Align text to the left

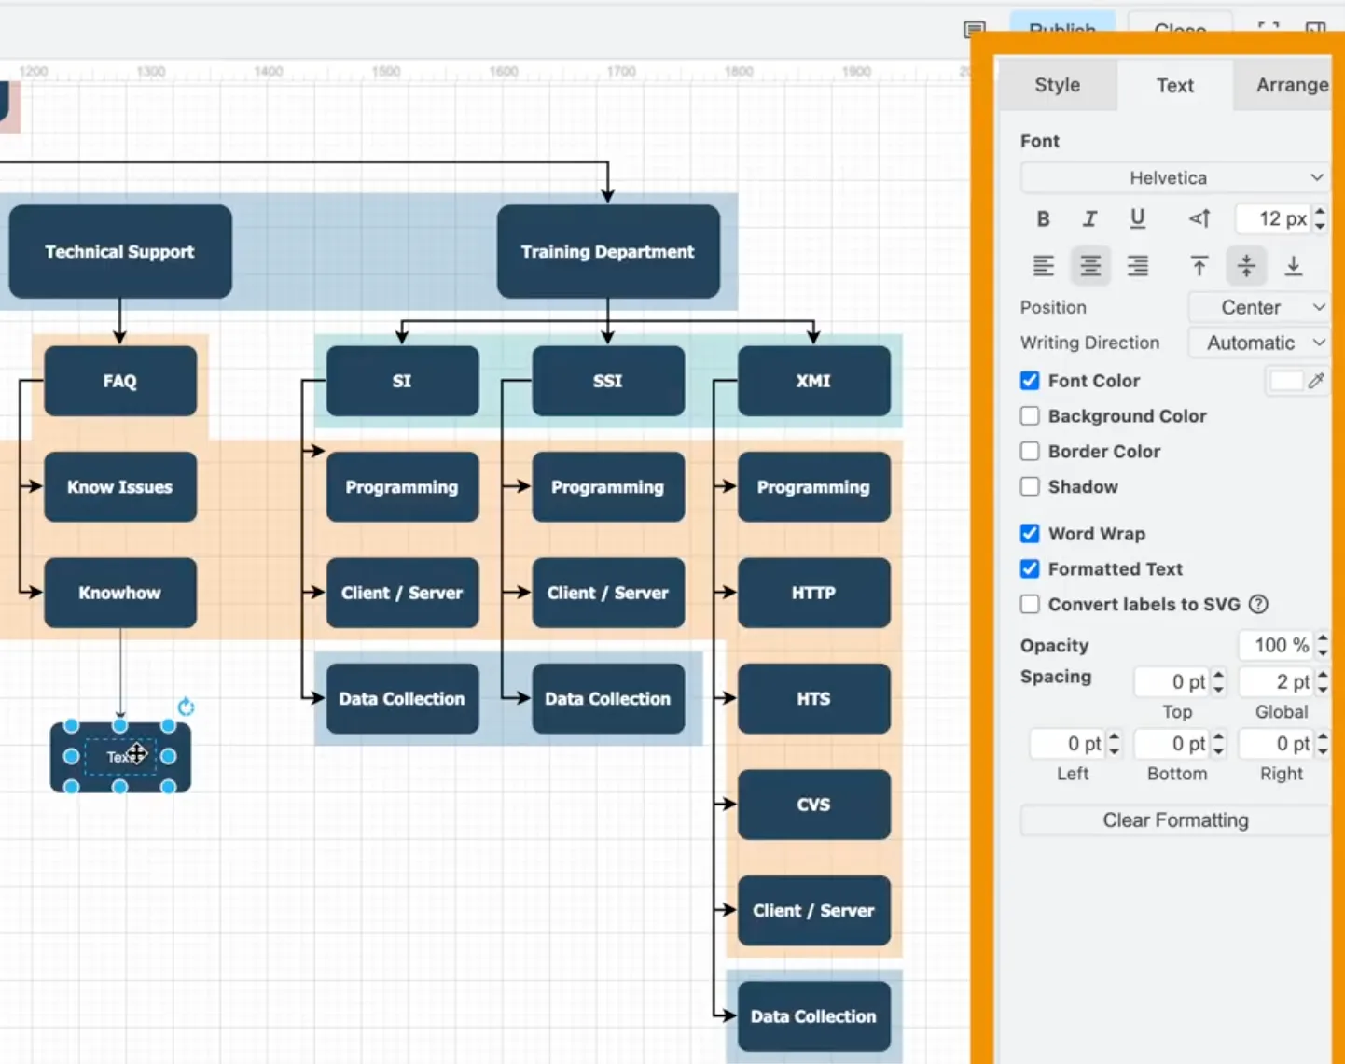(x=1043, y=266)
